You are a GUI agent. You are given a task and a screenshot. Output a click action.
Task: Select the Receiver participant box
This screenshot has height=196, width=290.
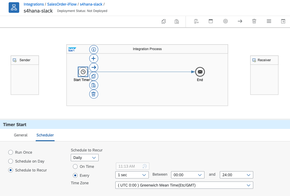click(264, 75)
